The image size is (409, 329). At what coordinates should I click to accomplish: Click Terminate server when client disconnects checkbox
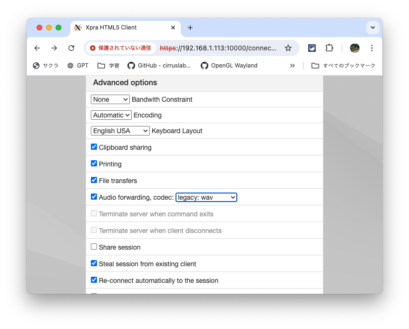coord(94,230)
